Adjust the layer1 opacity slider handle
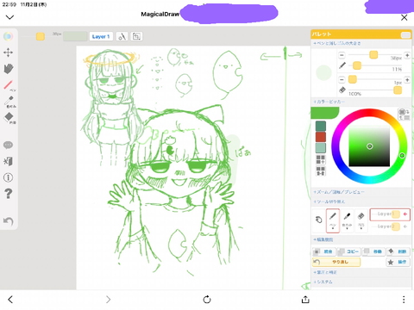The height and width of the screenshot is (310, 414). [x=396, y=214]
